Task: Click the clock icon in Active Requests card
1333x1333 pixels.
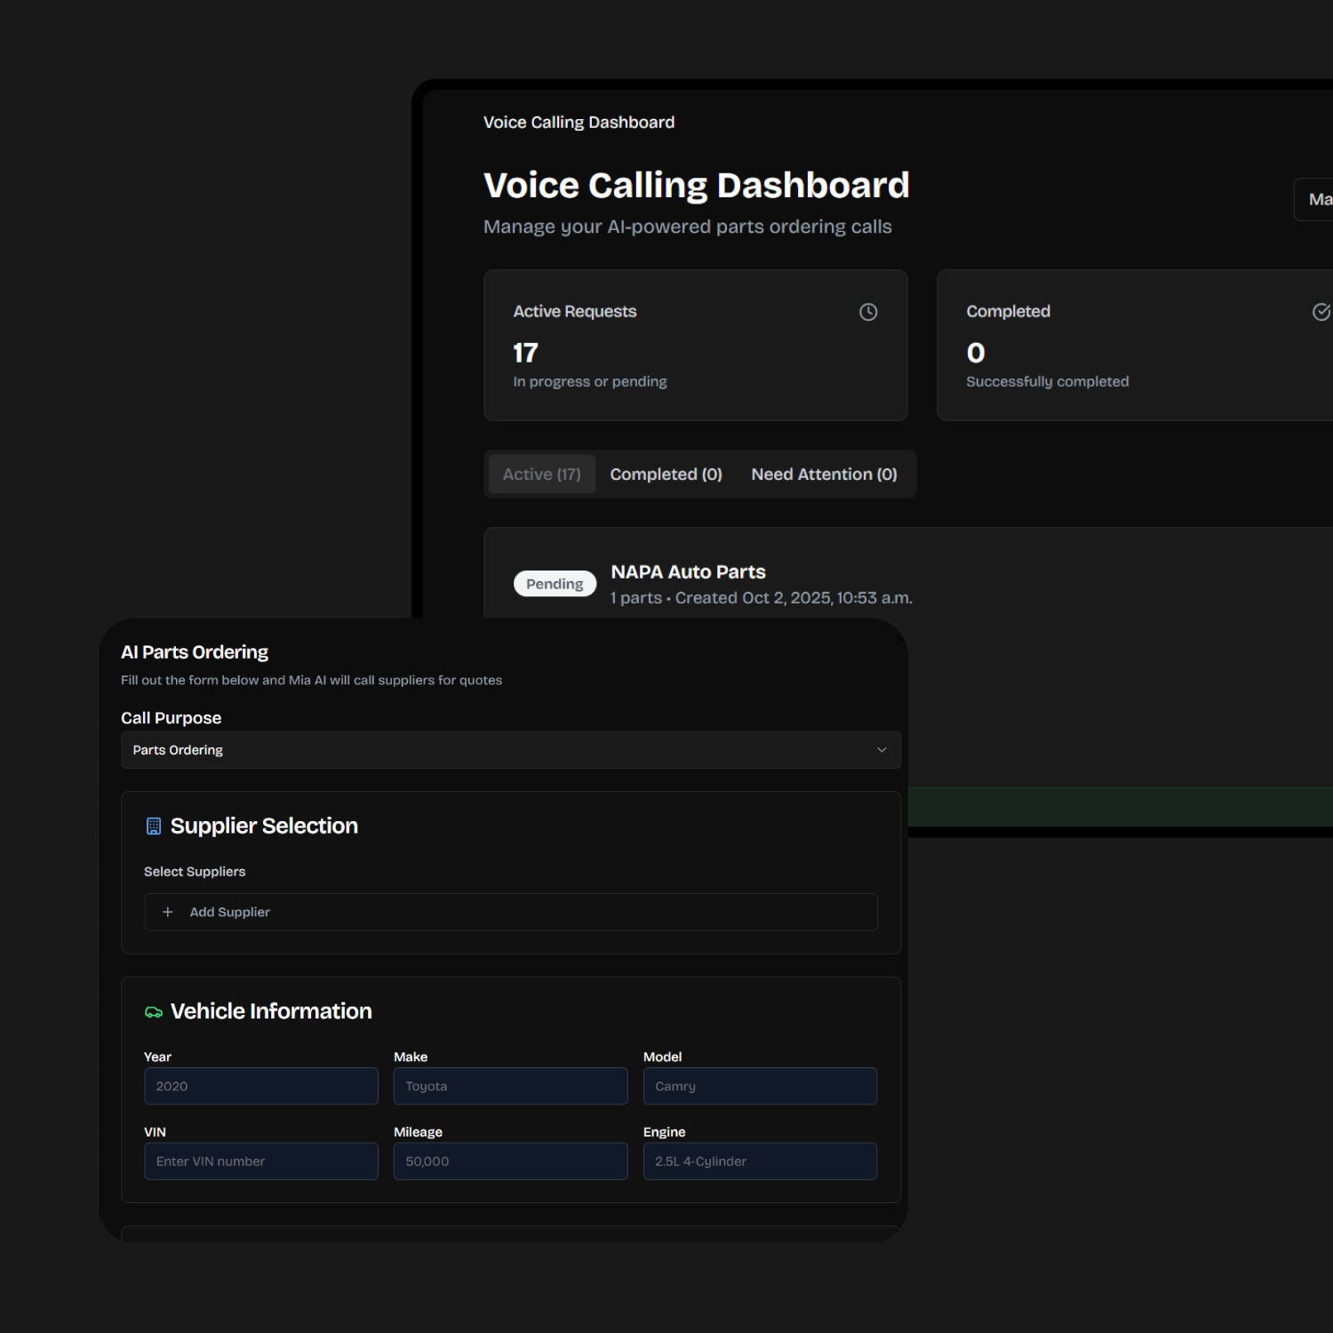Action: coord(868,312)
